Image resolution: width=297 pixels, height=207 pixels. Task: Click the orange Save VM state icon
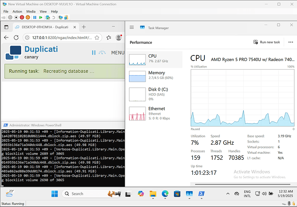pyautogui.click(x=28, y=17)
